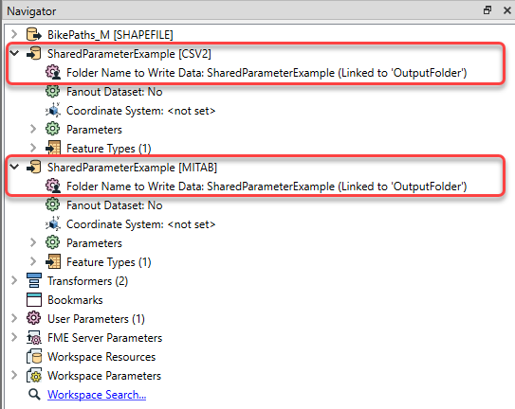Expand the Transformers (2) node
This screenshot has height=409, width=515.
14,280
